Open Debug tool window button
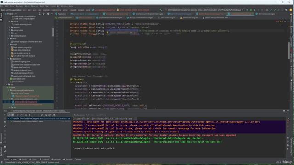294x165 pixels. tap(23, 159)
